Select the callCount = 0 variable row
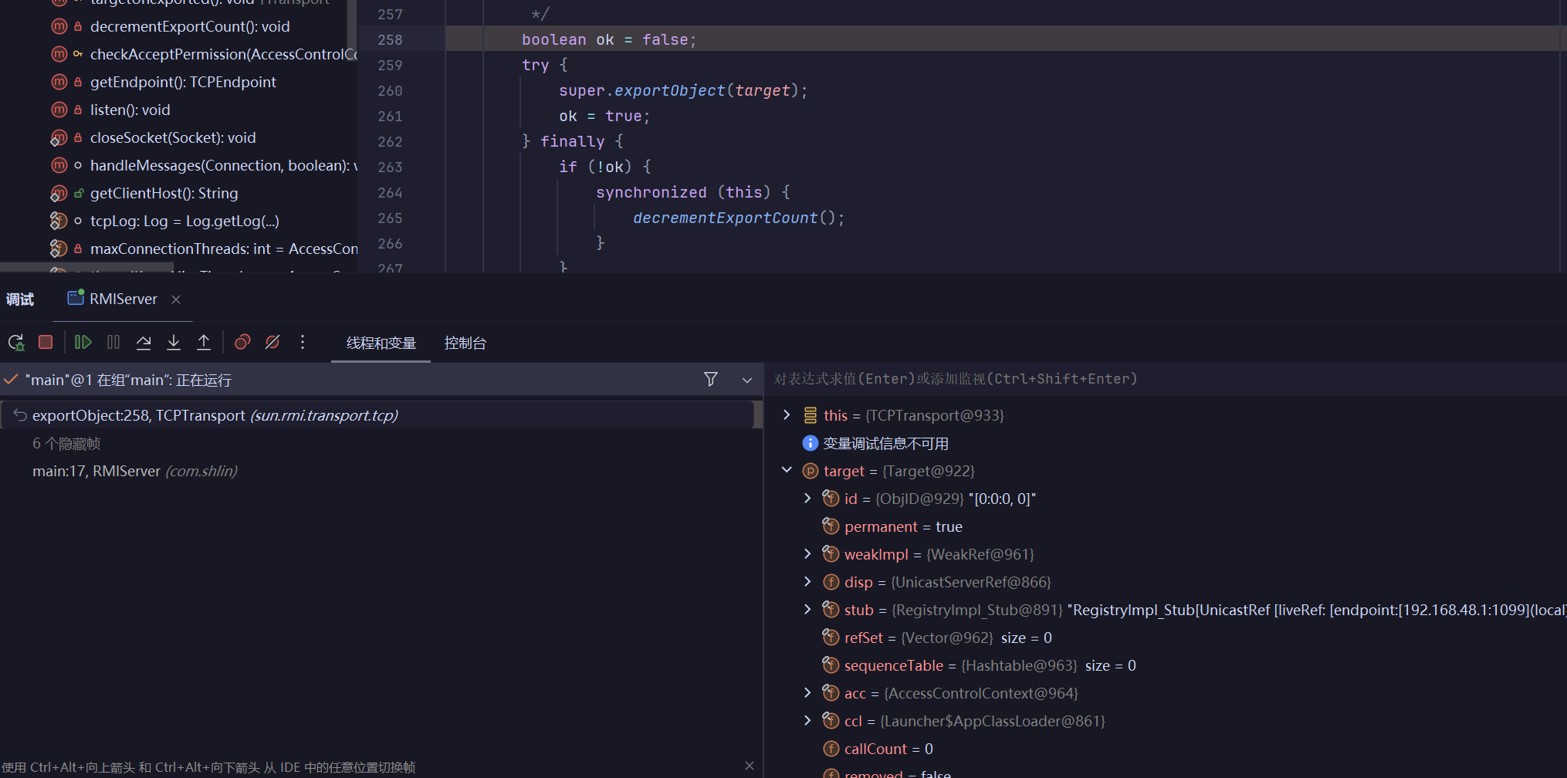This screenshot has width=1567, height=778. point(888,749)
